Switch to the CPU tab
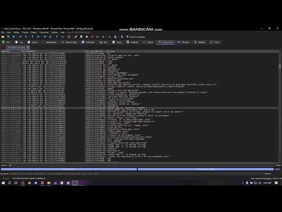The image size is (282, 212). point(6,42)
